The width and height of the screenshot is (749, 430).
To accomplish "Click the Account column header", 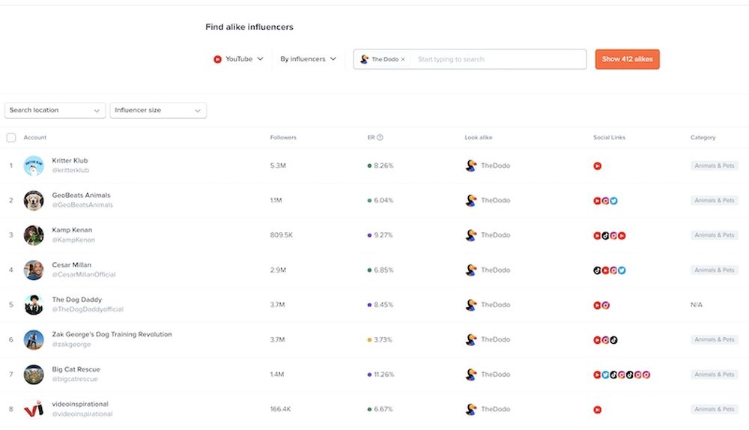I will [x=35, y=138].
